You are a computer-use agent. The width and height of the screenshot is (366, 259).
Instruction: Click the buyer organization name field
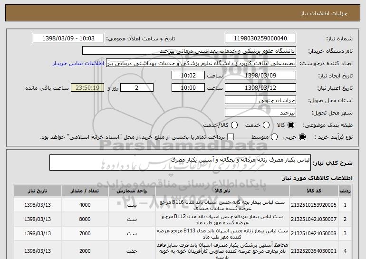189,51
